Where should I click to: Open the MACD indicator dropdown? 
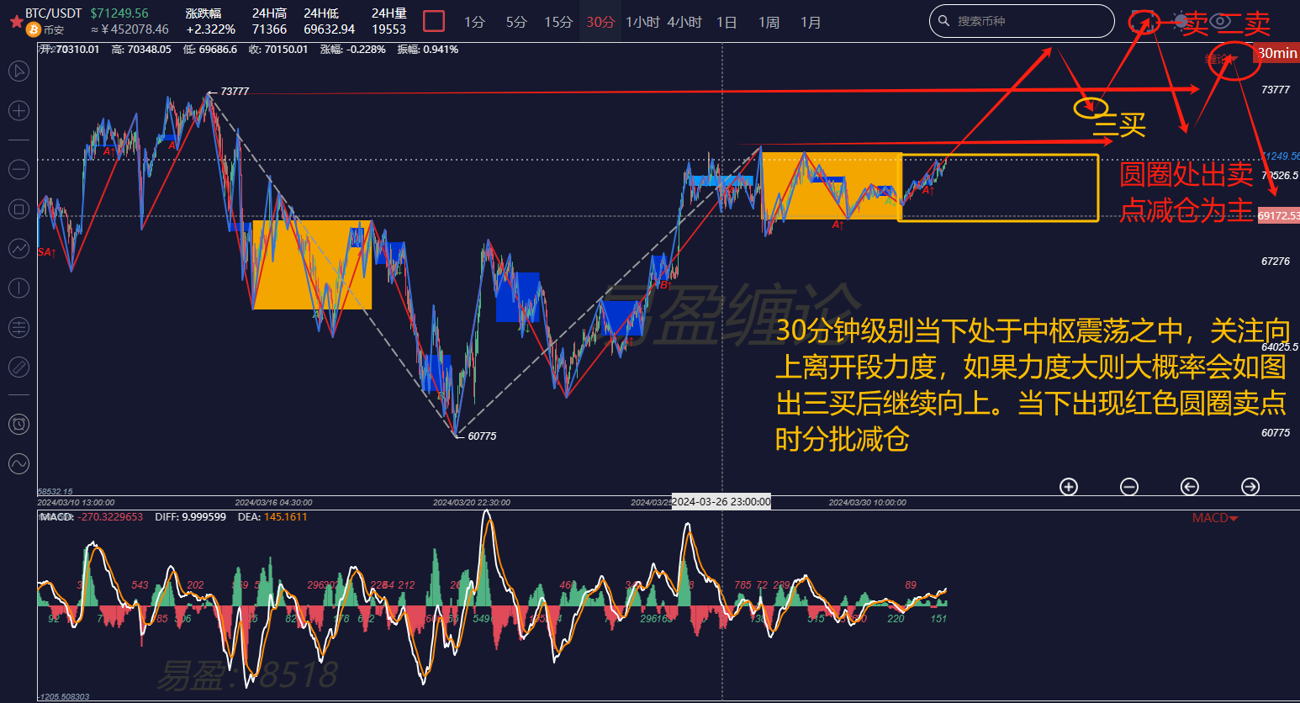pyautogui.click(x=1215, y=518)
